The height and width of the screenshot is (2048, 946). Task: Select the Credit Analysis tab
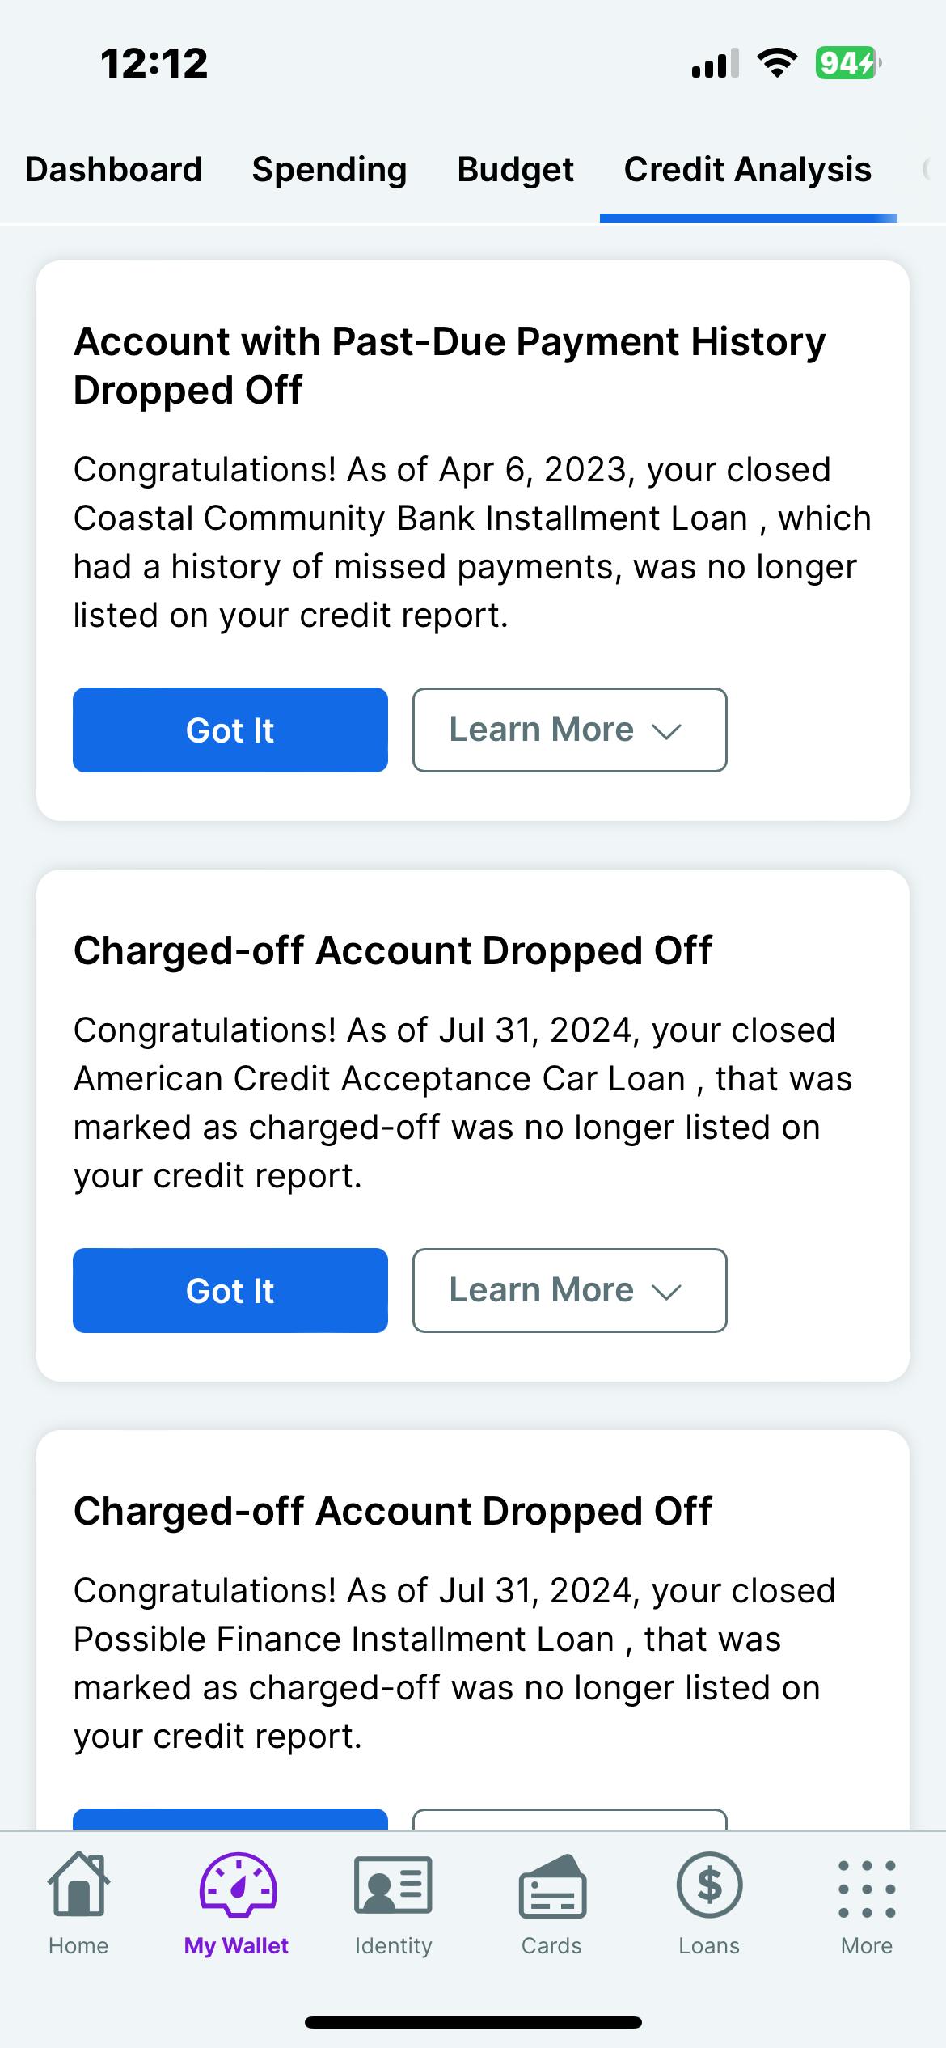point(748,170)
